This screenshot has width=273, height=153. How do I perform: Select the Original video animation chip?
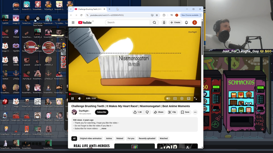(91, 139)
